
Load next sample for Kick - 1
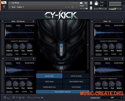[x=34, y=59]
